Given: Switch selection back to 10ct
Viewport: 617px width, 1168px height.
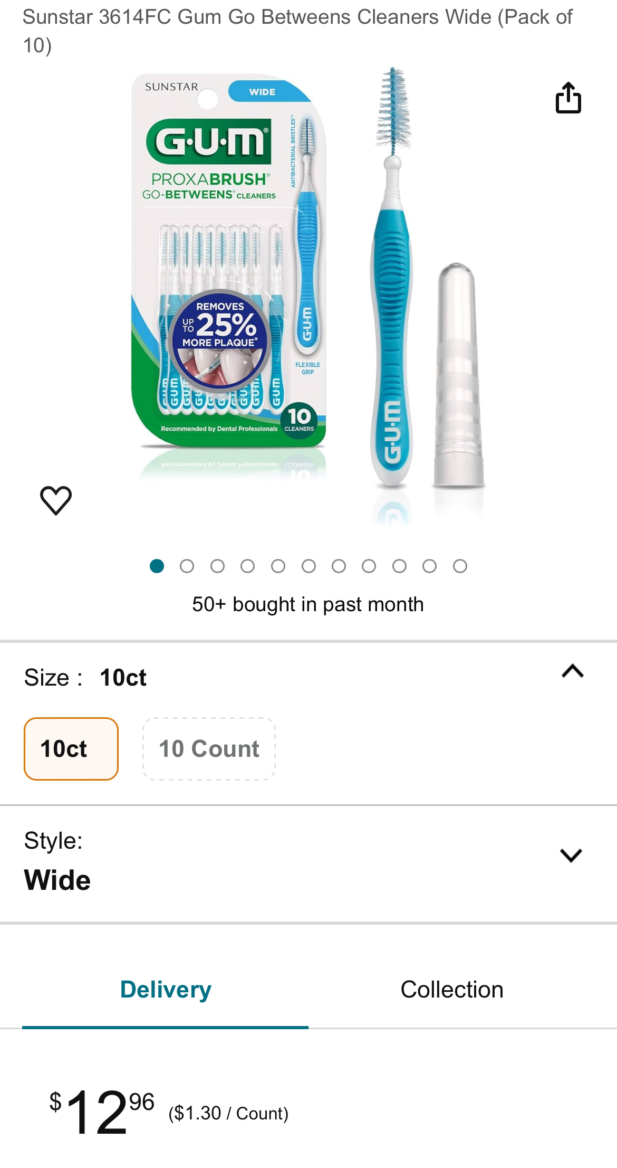Looking at the screenshot, I should (71, 748).
